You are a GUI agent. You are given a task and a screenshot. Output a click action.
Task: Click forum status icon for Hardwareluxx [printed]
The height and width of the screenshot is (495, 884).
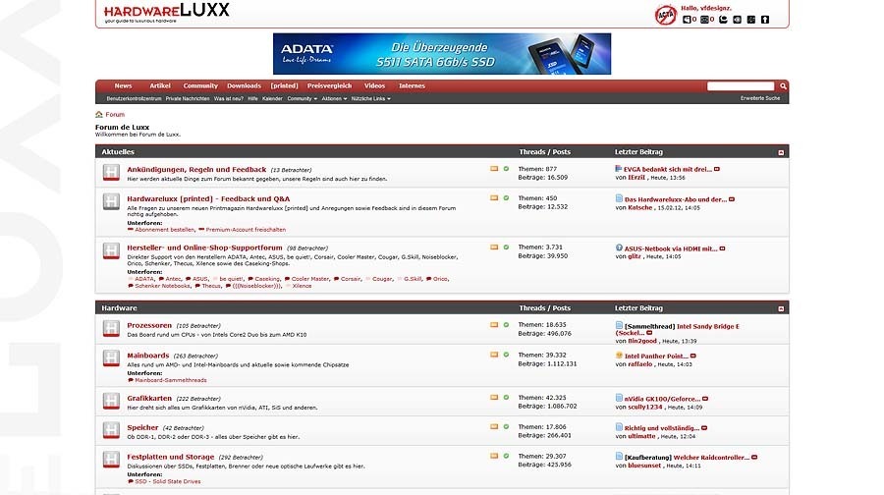111,202
